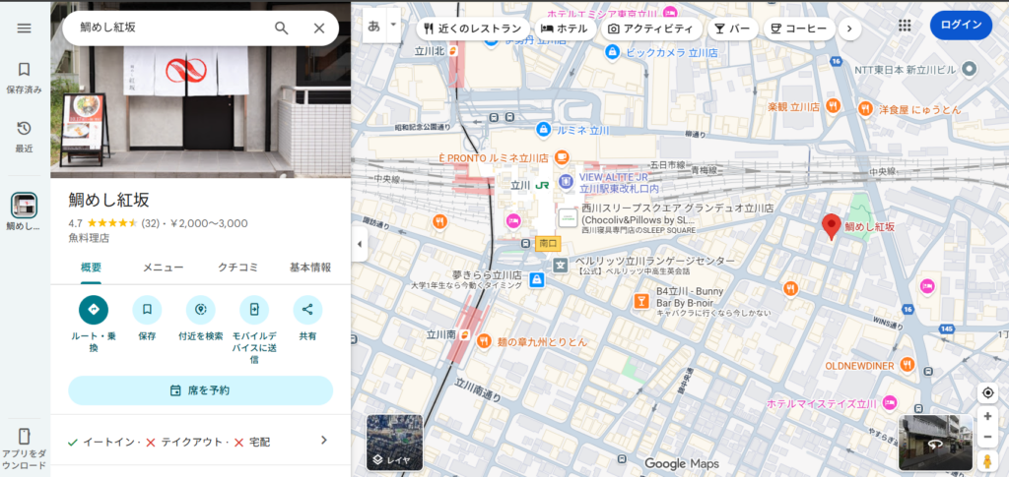Open the hamburger main menu
1009x477 pixels.
point(25,28)
